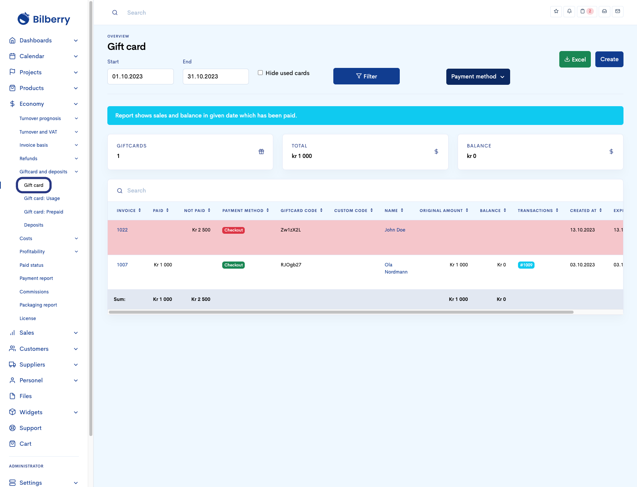Open the Payment method dropdown

tap(478, 77)
